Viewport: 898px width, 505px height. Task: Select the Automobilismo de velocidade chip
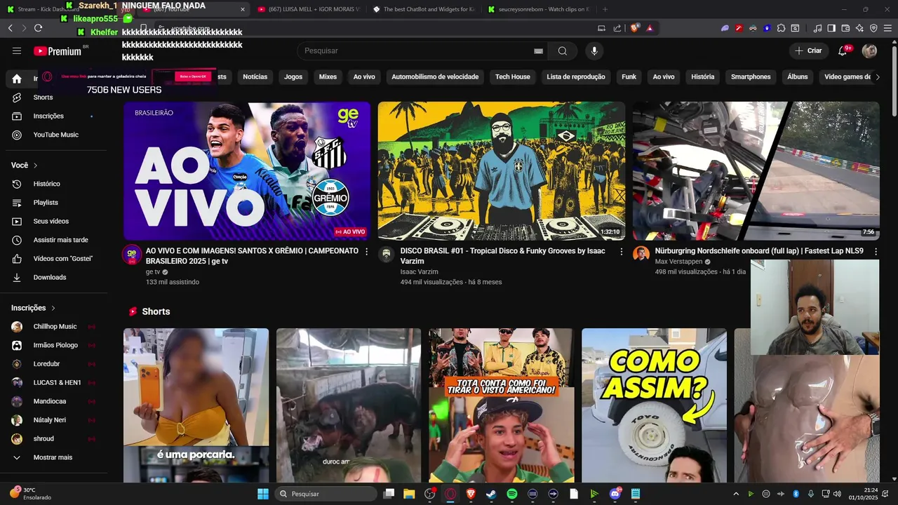pyautogui.click(x=435, y=77)
